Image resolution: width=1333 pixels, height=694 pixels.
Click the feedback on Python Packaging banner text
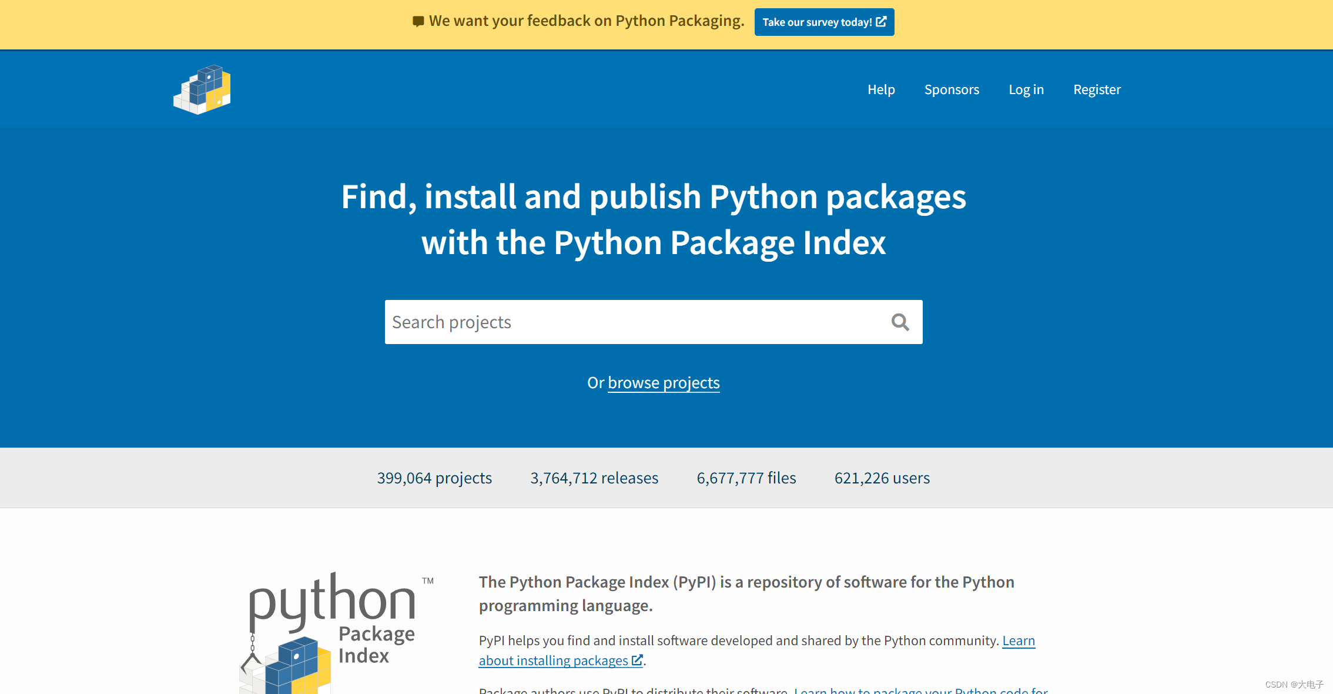click(x=587, y=21)
